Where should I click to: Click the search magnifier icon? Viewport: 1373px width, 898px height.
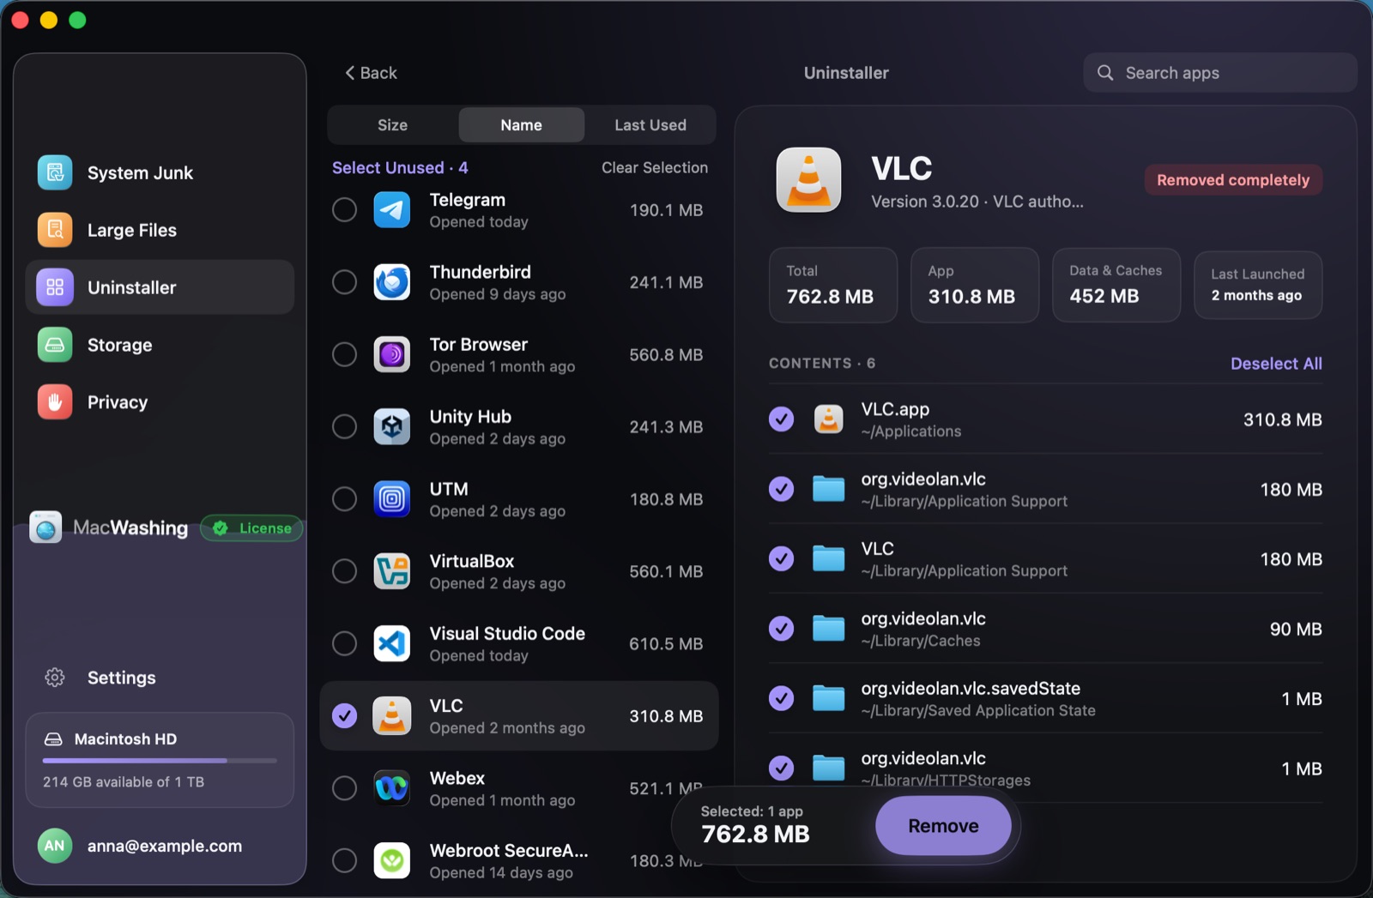pos(1105,73)
